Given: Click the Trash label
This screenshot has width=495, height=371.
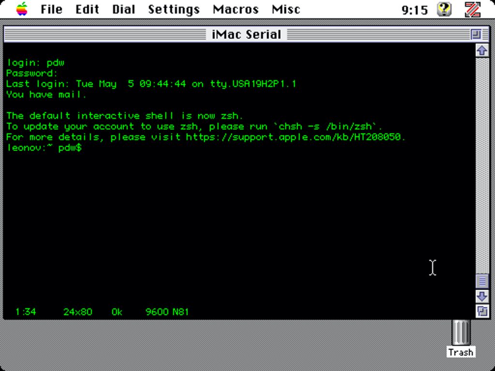Looking at the screenshot, I should pos(461,352).
